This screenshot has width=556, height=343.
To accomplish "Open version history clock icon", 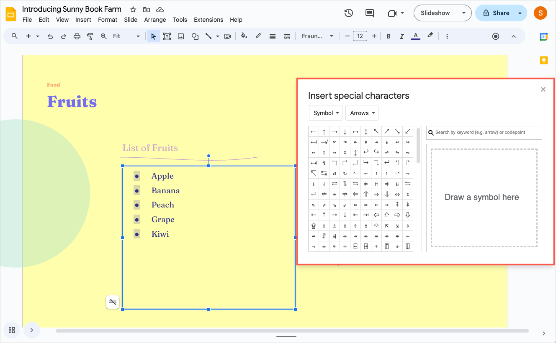I will coord(348,13).
